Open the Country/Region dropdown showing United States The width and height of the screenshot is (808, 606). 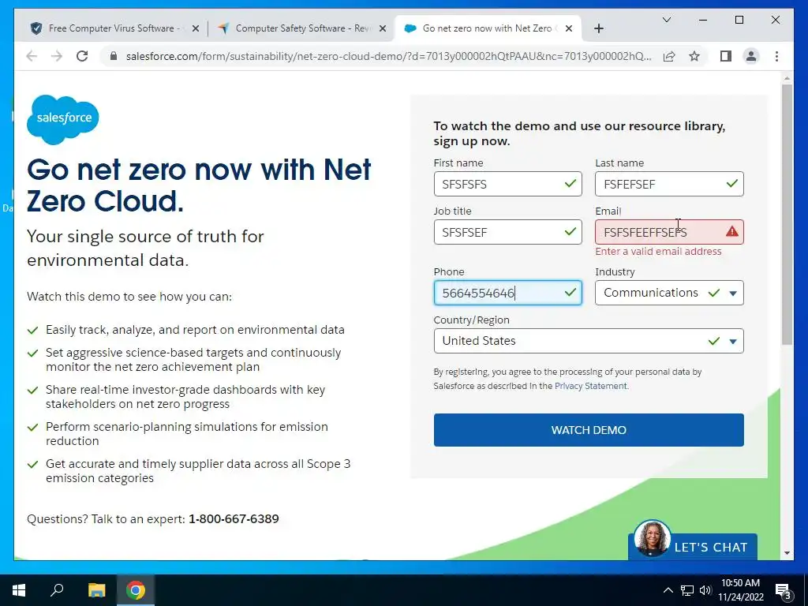(x=589, y=341)
